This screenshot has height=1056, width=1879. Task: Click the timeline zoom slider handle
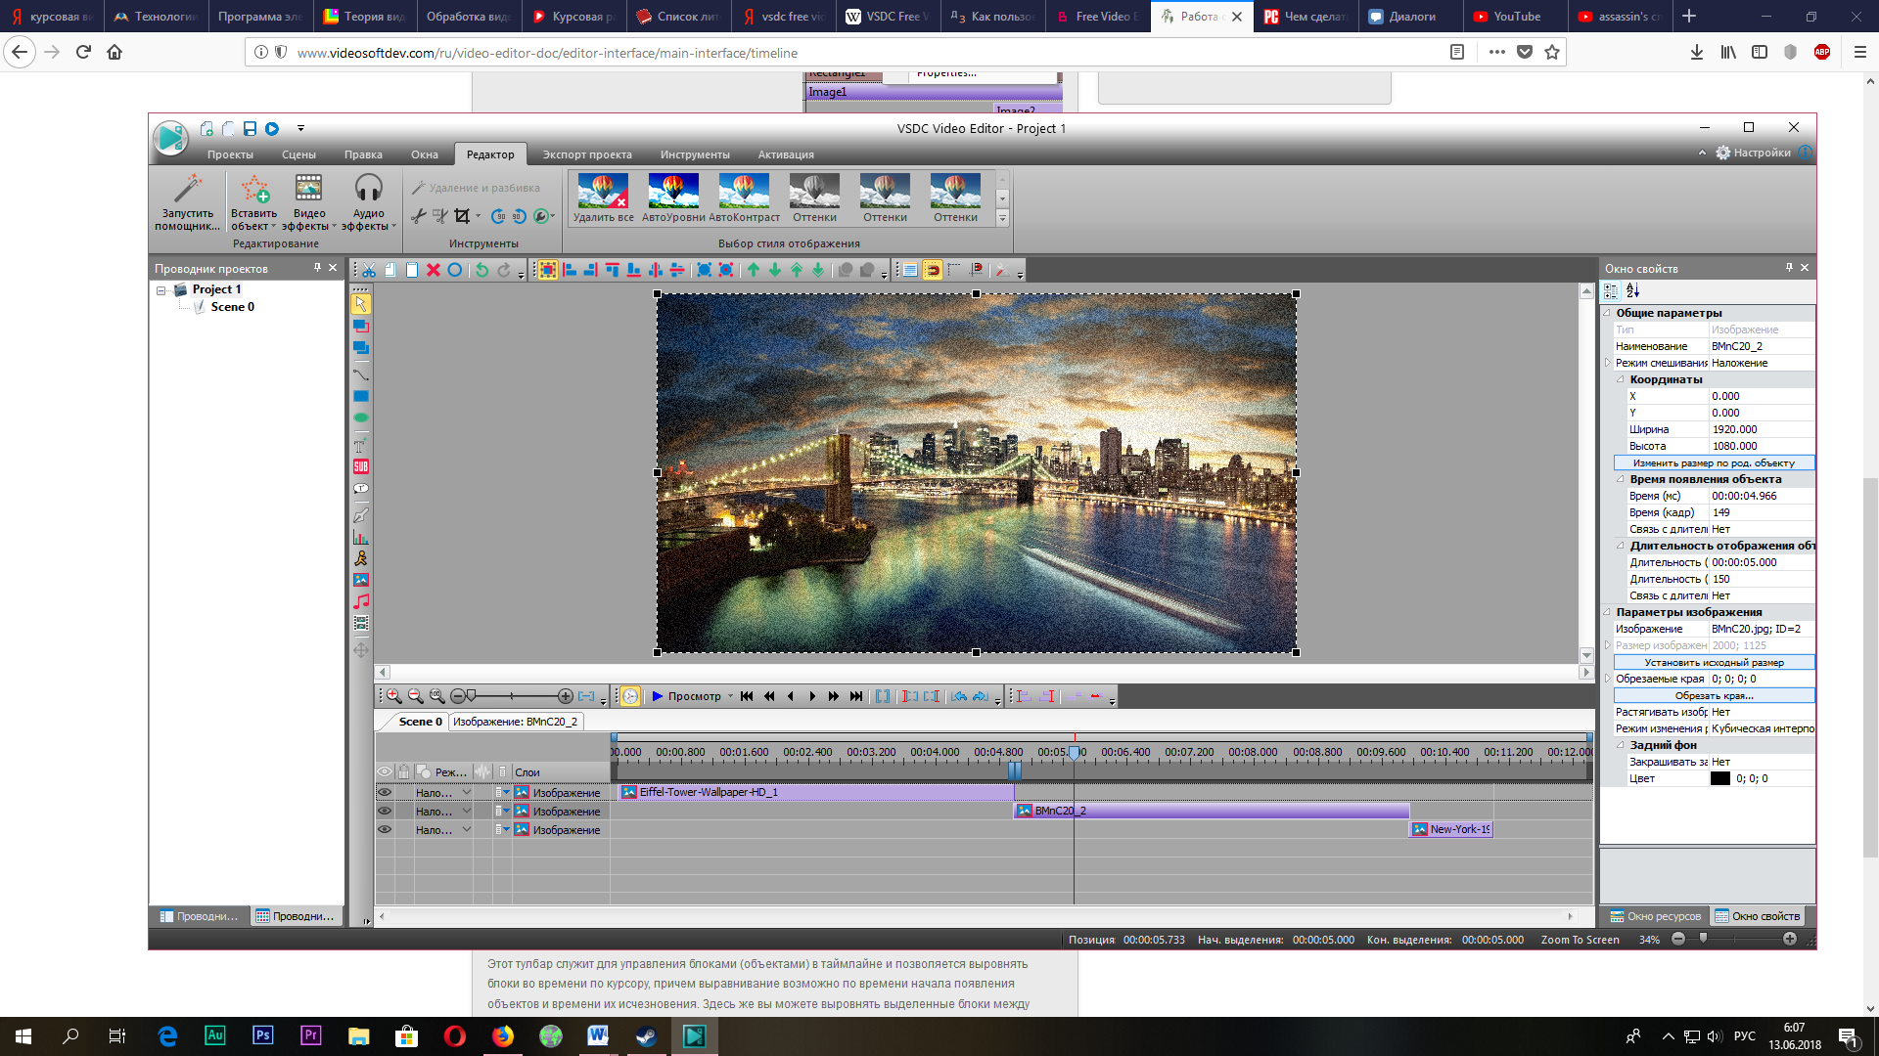click(x=472, y=696)
